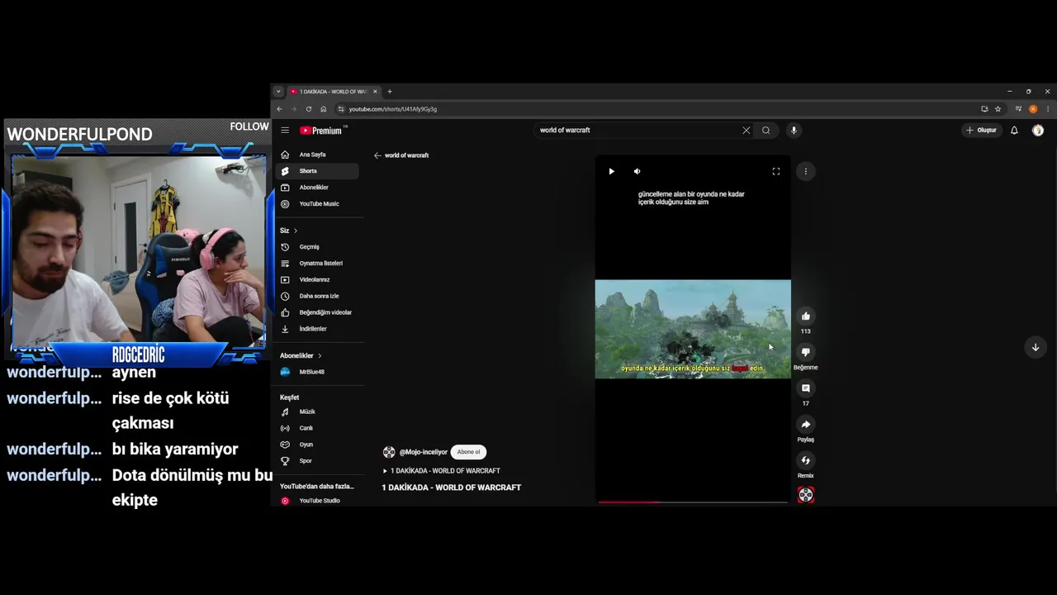Open a new browser tab
1057x595 pixels.
(390, 92)
